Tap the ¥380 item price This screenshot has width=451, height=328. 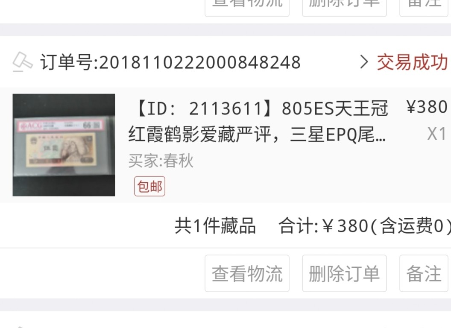tap(427, 107)
